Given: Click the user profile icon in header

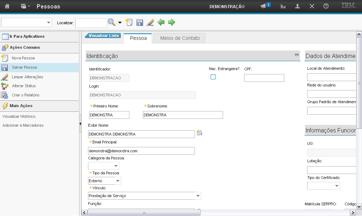Looking at the screenshot, I should pyautogui.click(x=298, y=6).
